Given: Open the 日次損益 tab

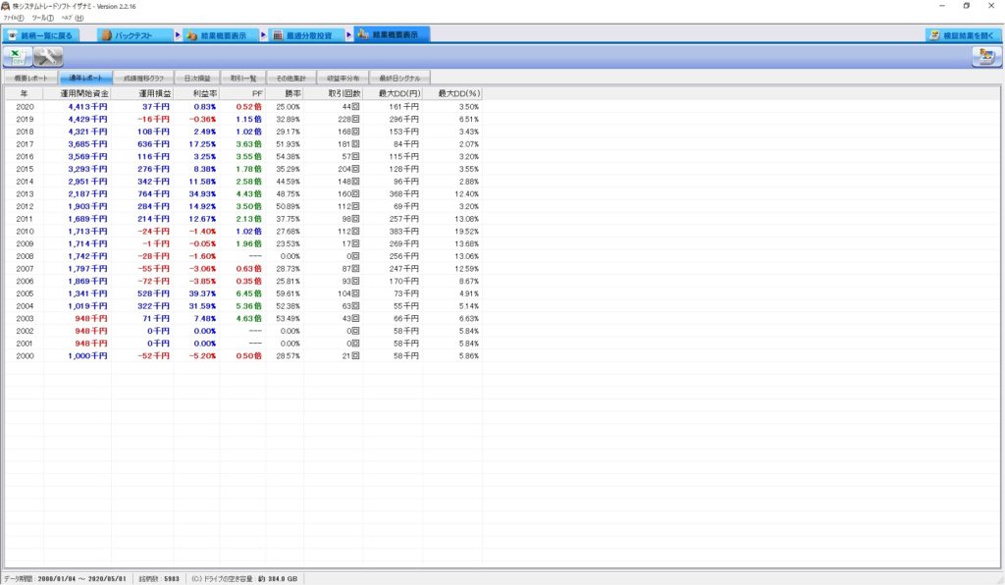Looking at the screenshot, I should [197, 77].
